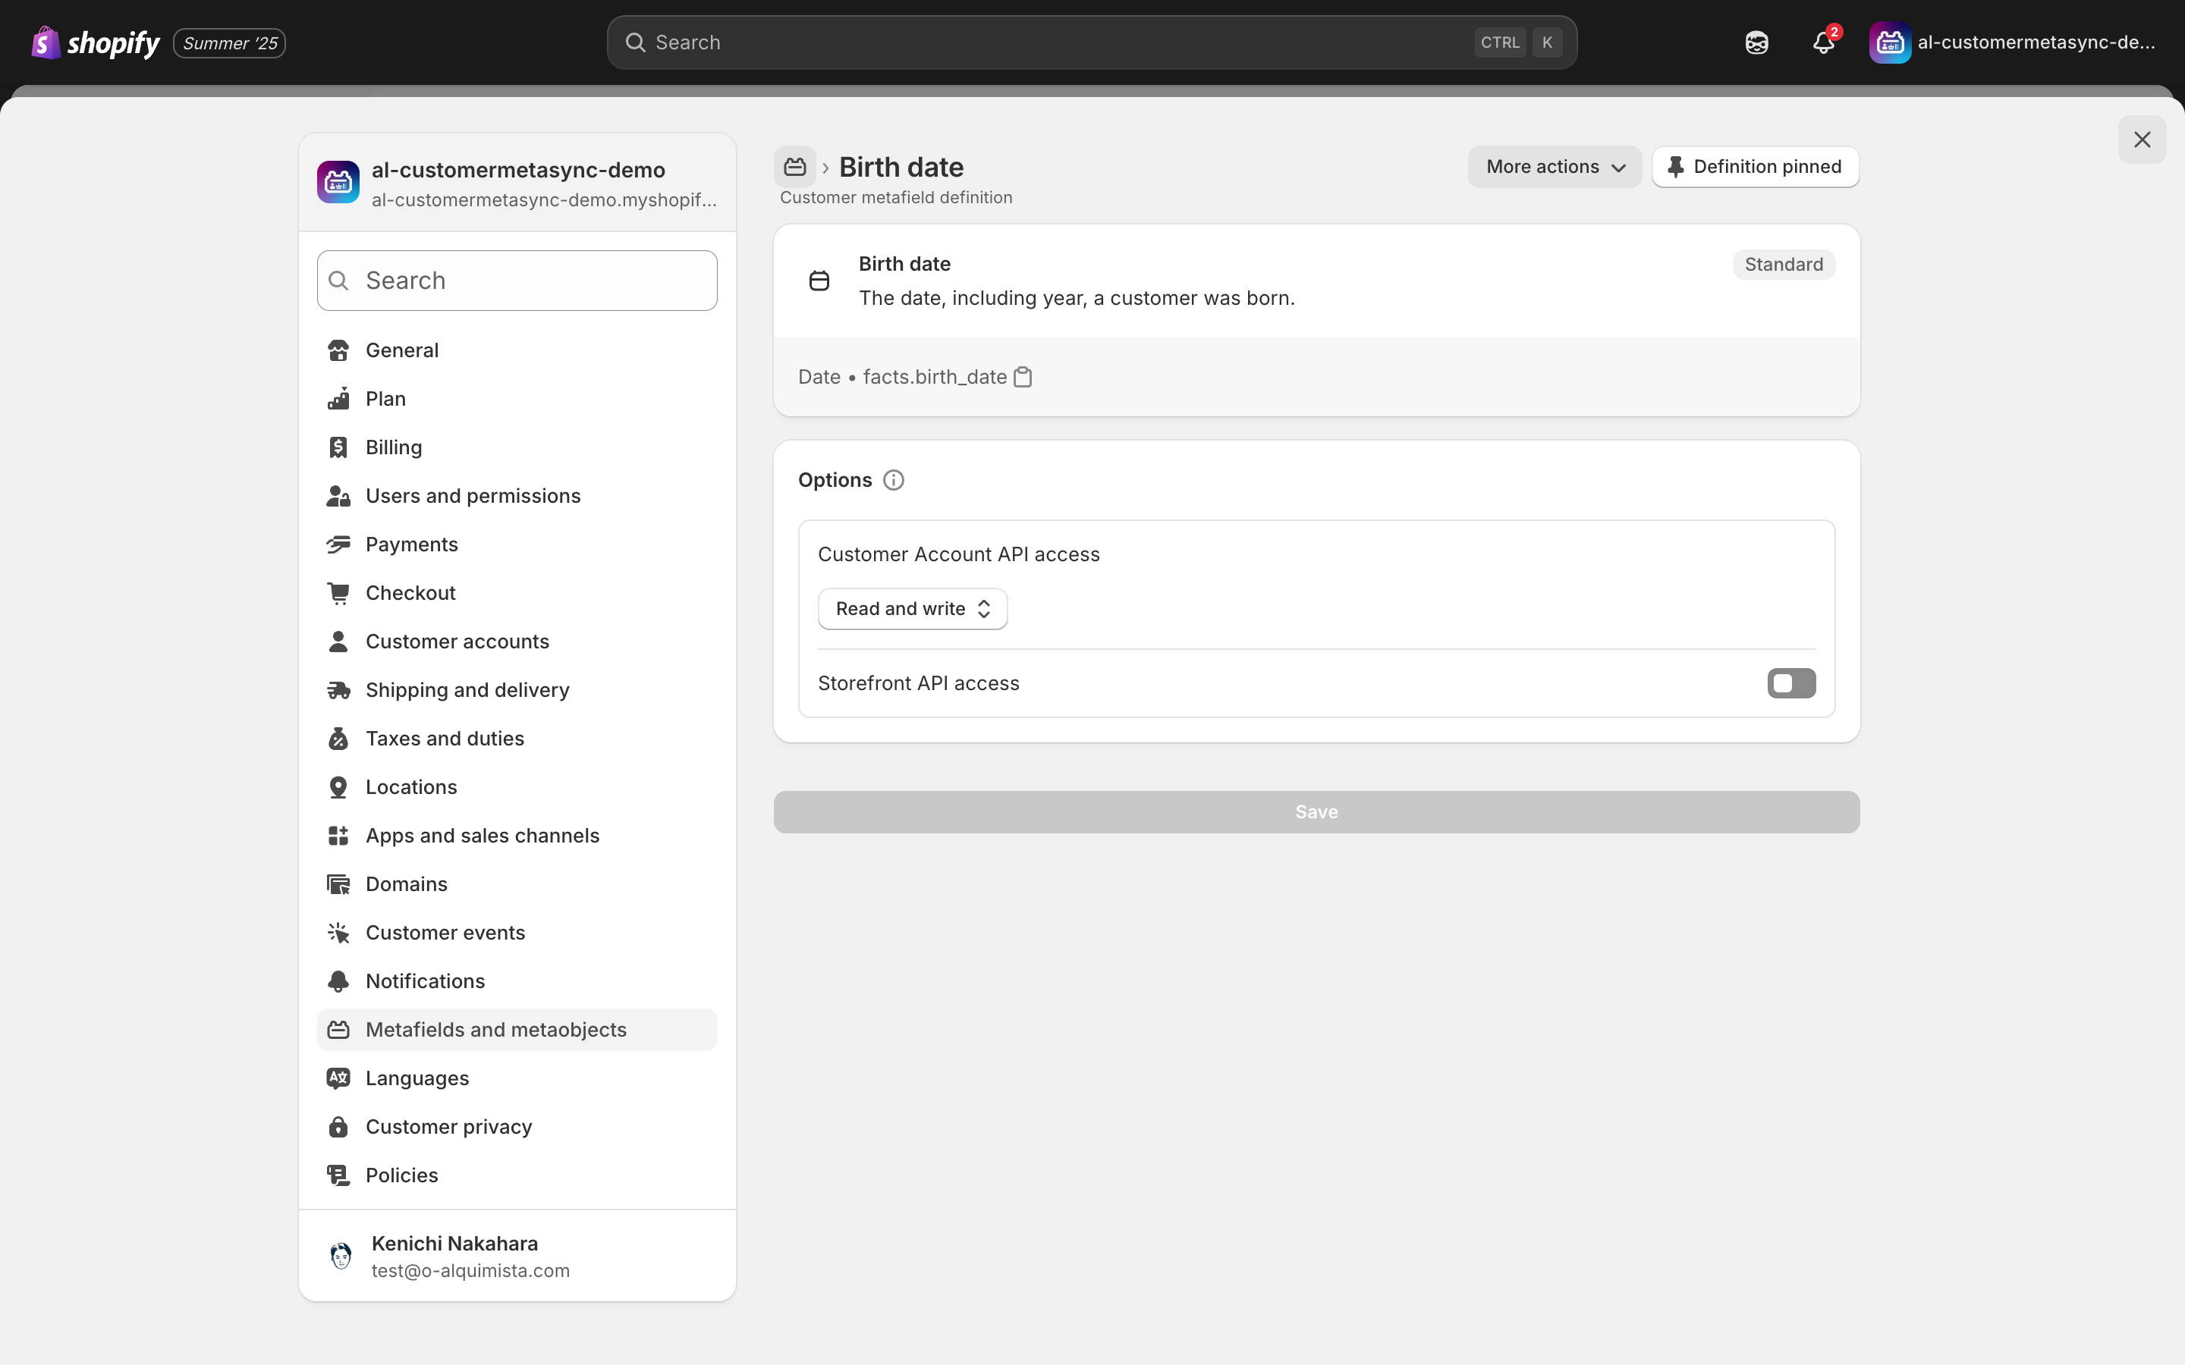Viewport: 2185px width, 1365px height.
Task: Click the Payments icon
Action: (338, 544)
